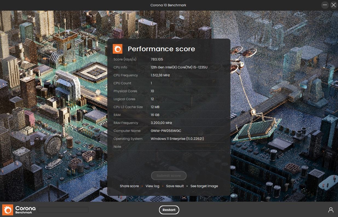The width and height of the screenshot is (338, 217).
Task: Click the Operating System label
Action: [x=128, y=139]
